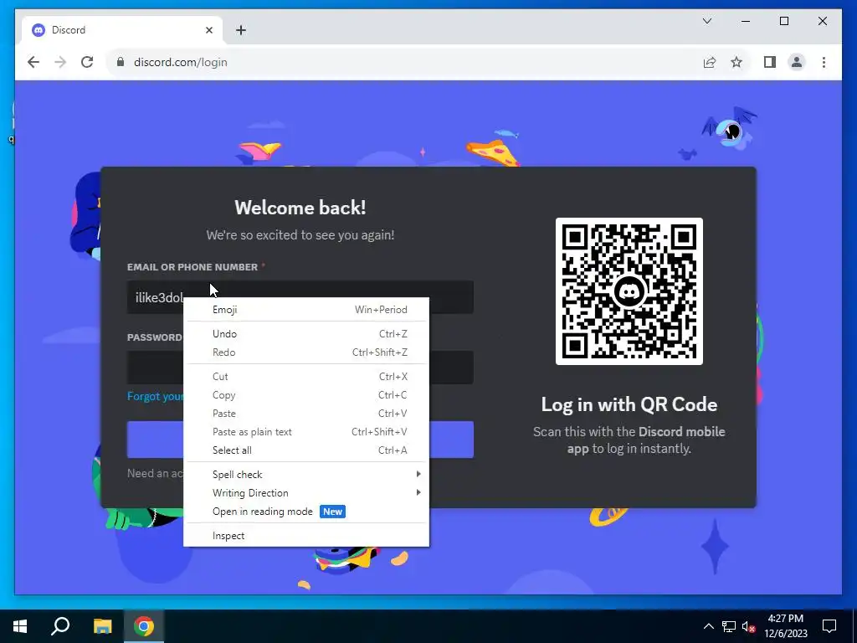
Task: Choose Inspect from the context menu
Action: (306, 536)
